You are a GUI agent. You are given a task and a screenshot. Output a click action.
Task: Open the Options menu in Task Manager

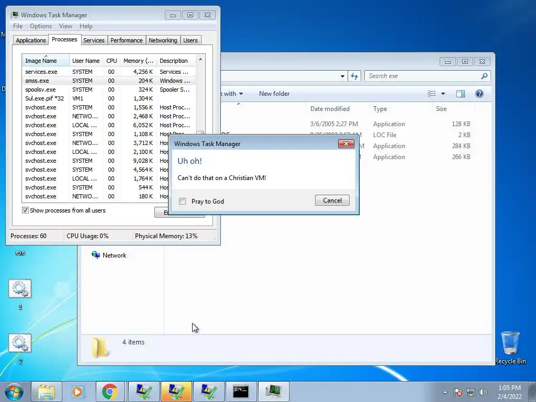click(41, 26)
